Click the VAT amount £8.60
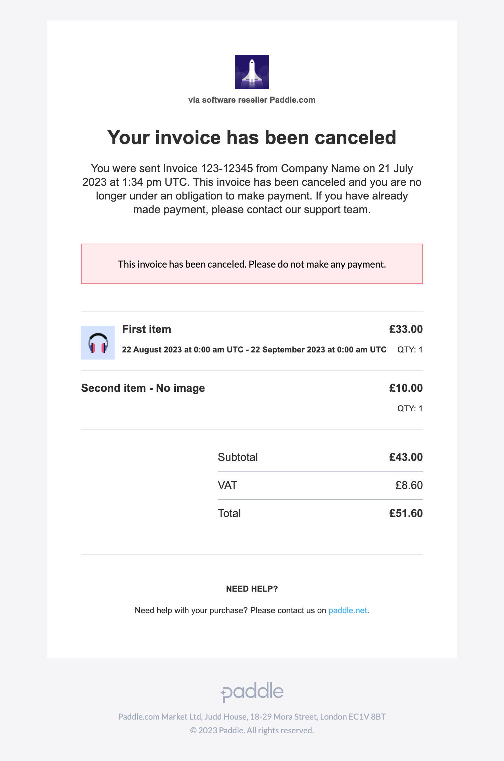This screenshot has width=504, height=761. (409, 485)
